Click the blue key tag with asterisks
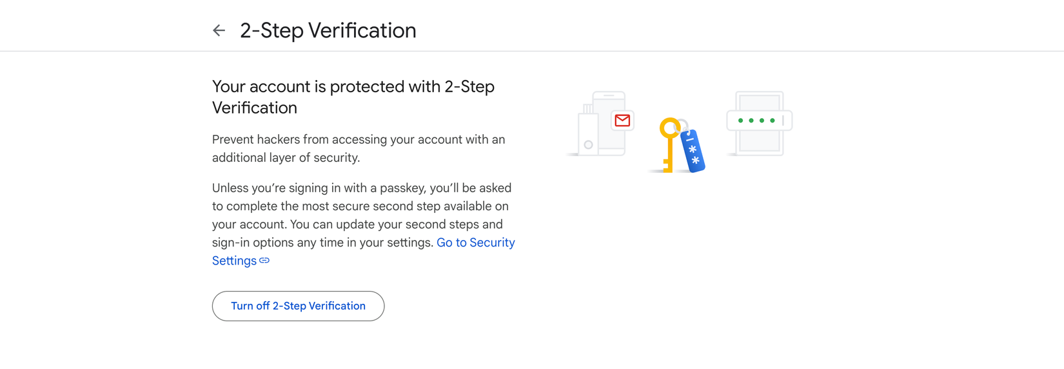1064x369 pixels. [x=693, y=151]
